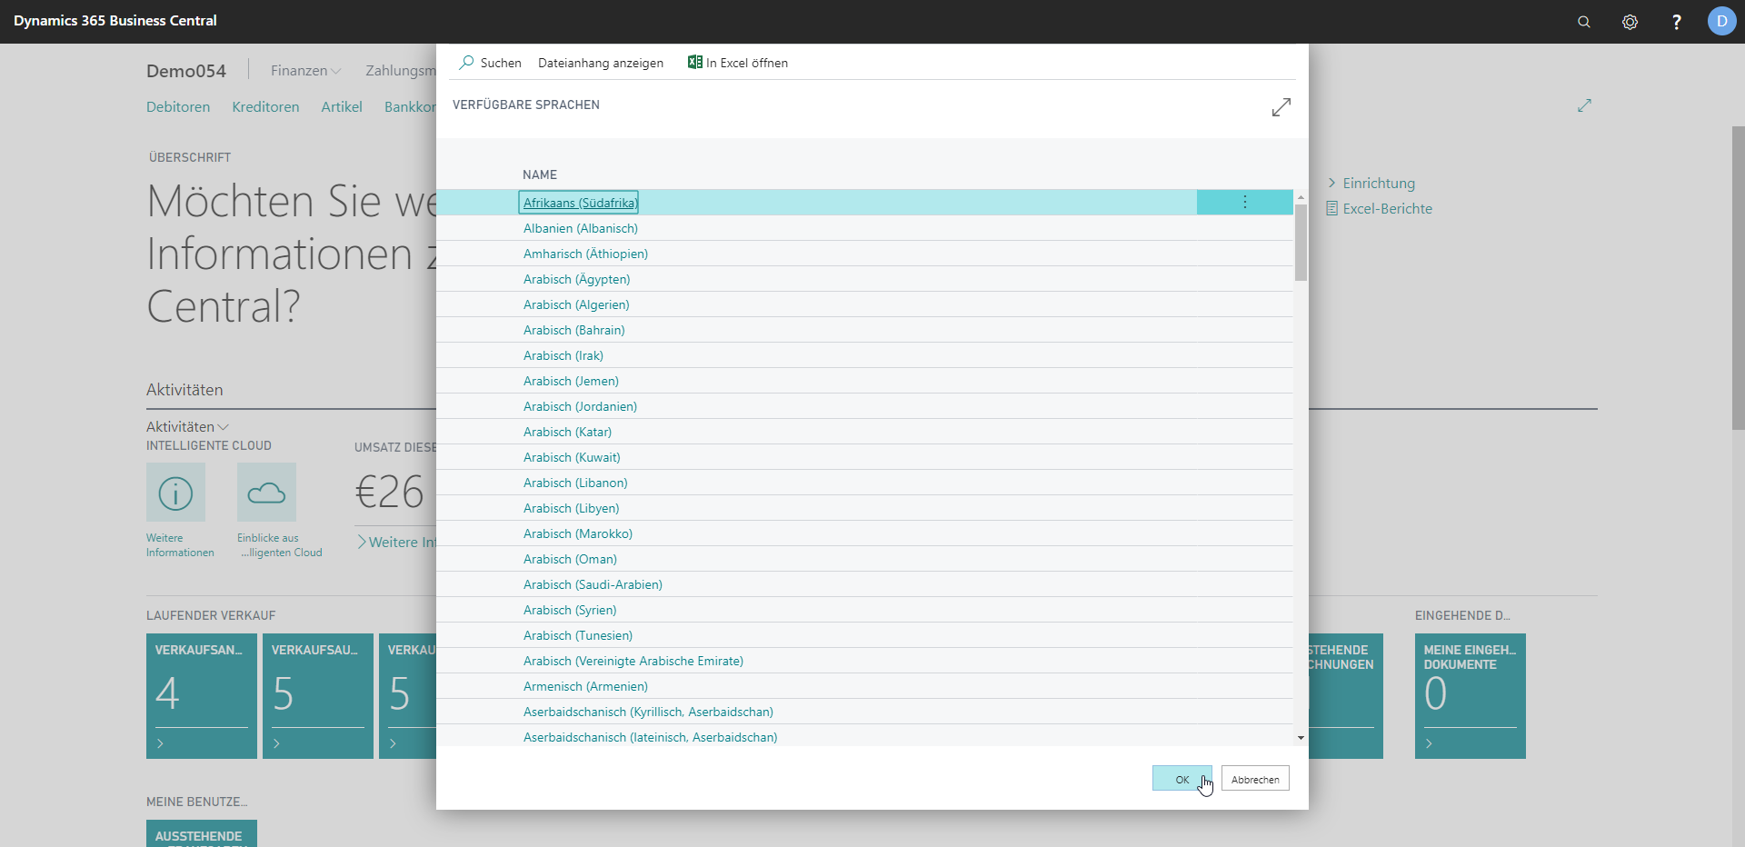Select Arabisch (Tunesien) language

click(x=578, y=635)
